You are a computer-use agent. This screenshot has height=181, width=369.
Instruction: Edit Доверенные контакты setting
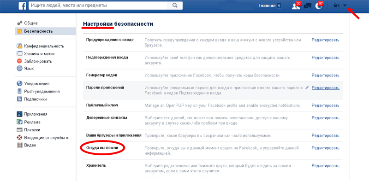pos(326,118)
